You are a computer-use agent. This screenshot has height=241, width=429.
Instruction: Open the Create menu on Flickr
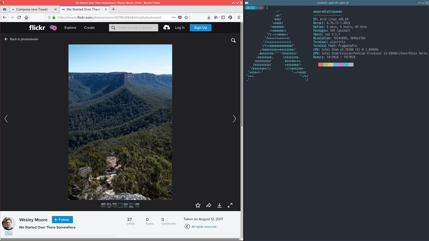pos(89,27)
